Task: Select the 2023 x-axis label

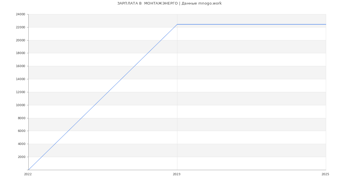Action: [177, 174]
